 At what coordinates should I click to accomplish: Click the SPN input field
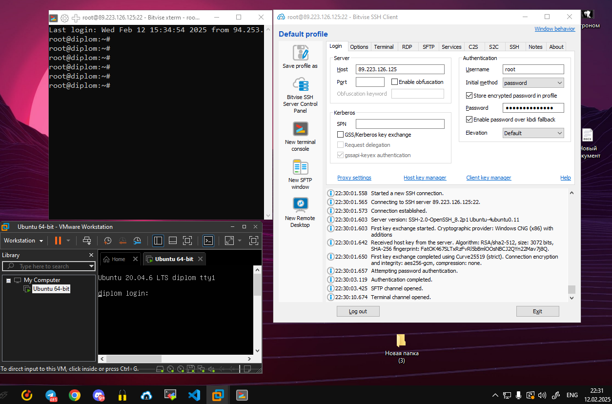[x=400, y=124]
